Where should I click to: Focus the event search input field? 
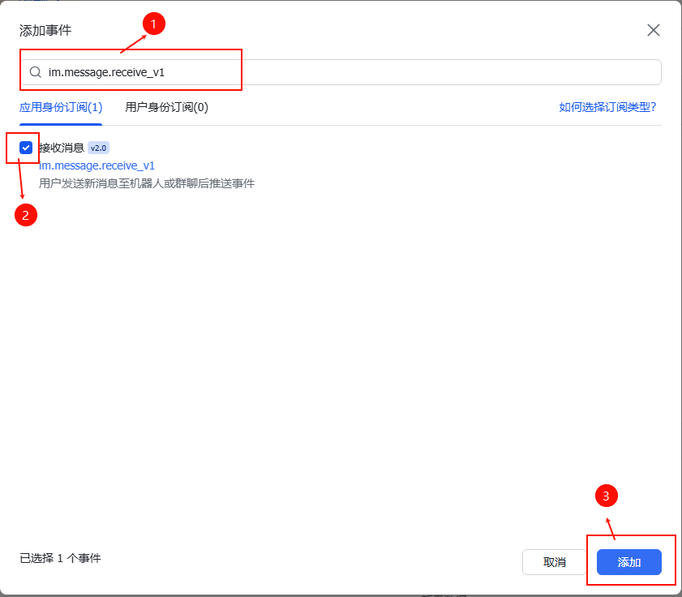click(x=341, y=72)
